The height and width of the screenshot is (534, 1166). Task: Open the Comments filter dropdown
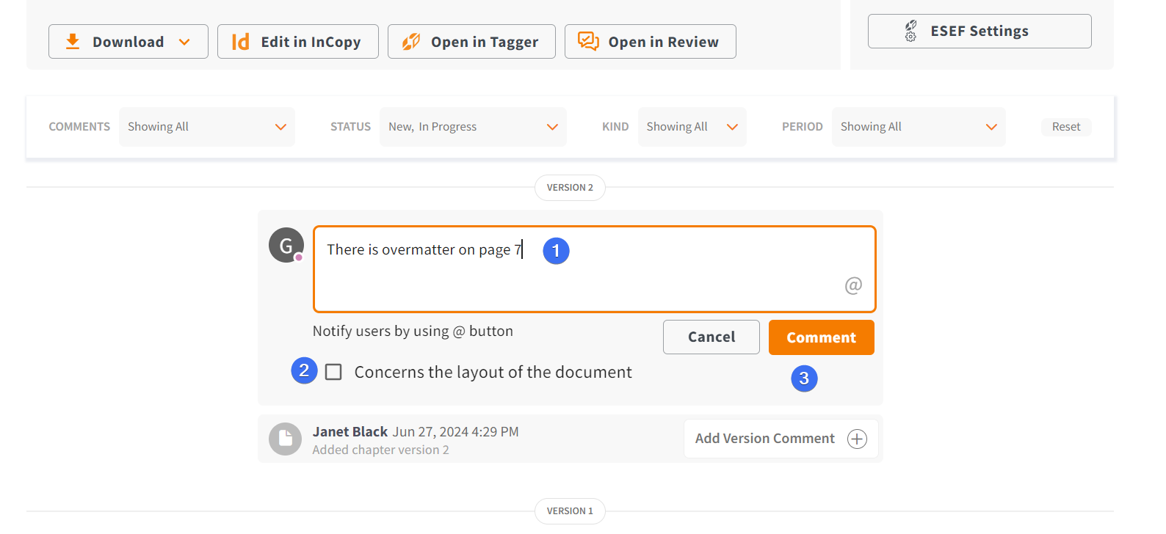point(207,127)
